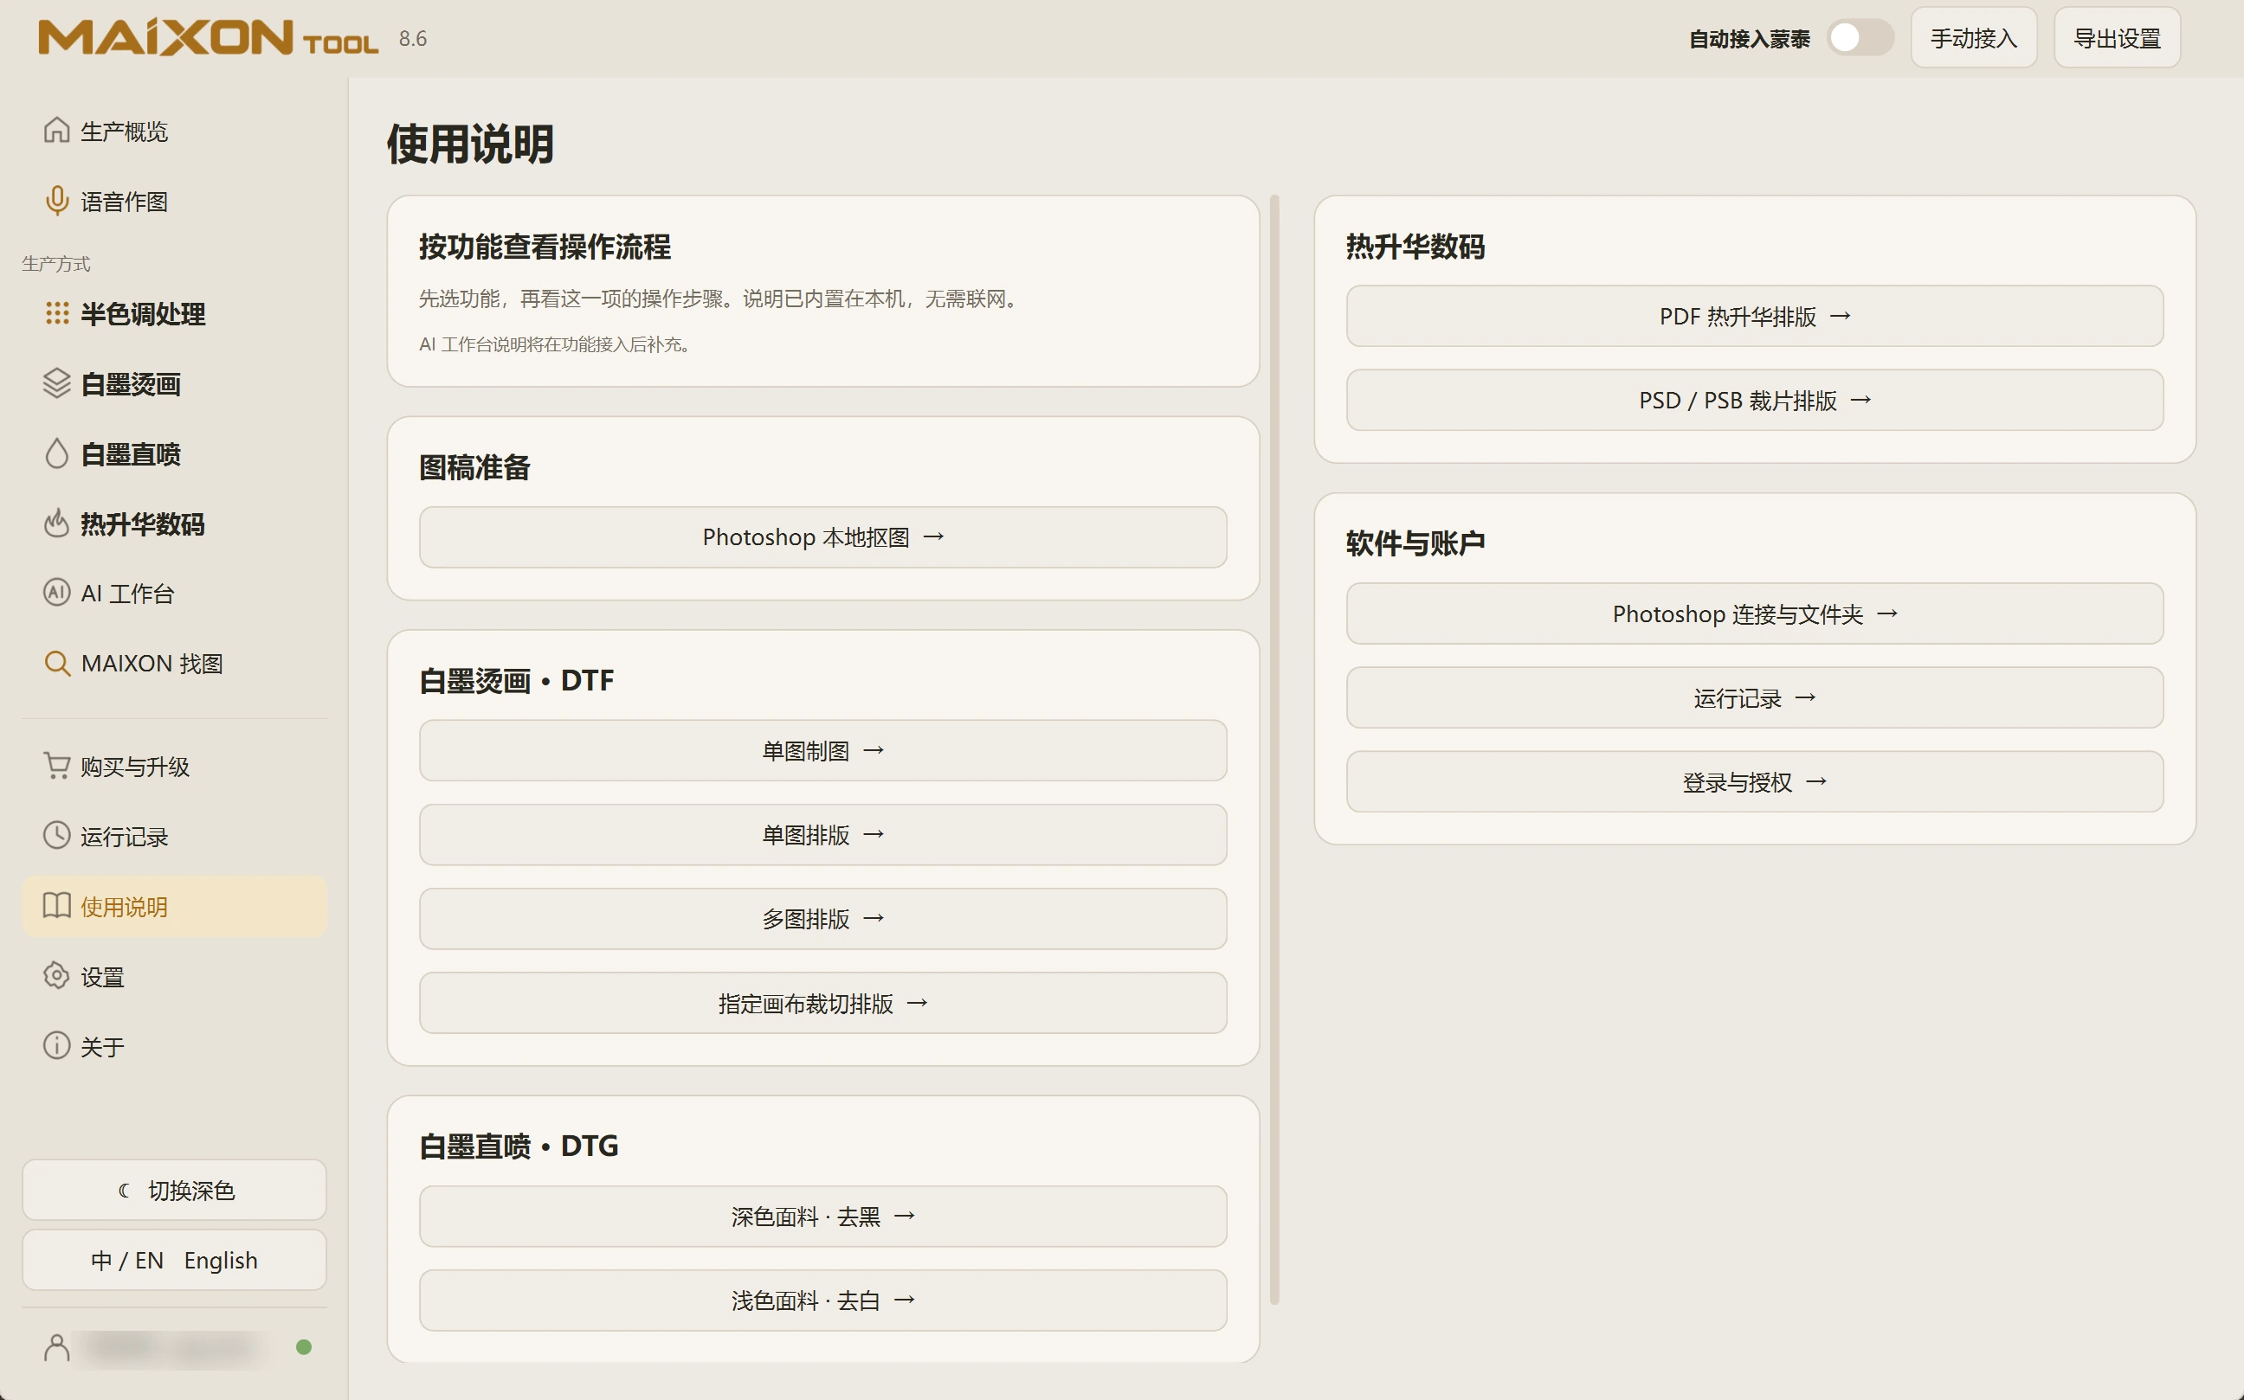Open the 单图制图 guide
2244x1400 pixels.
coord(822,751)
